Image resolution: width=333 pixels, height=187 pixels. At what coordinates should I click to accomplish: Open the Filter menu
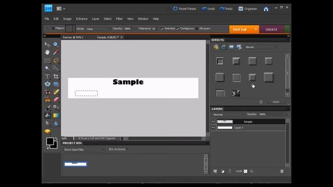click(119, 19)
